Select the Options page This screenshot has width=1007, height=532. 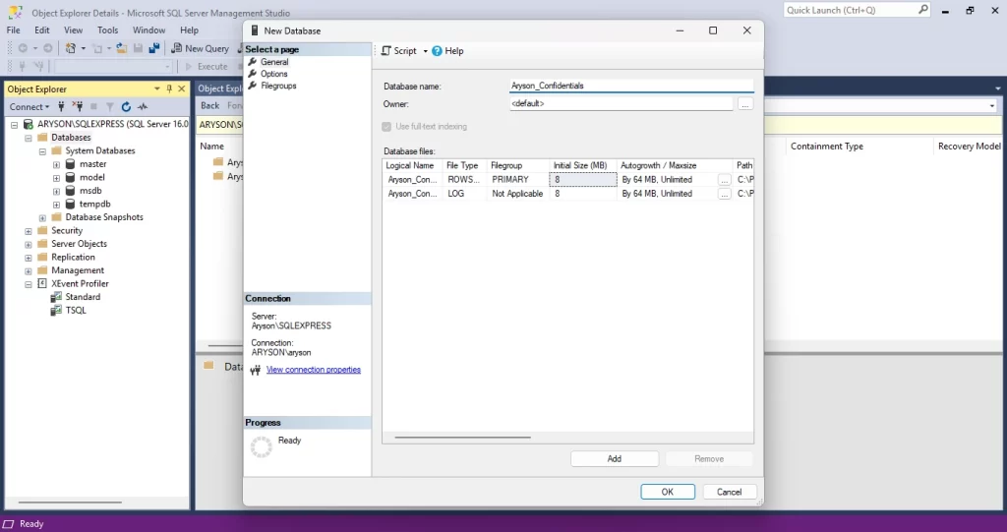(x=274, y=74)
